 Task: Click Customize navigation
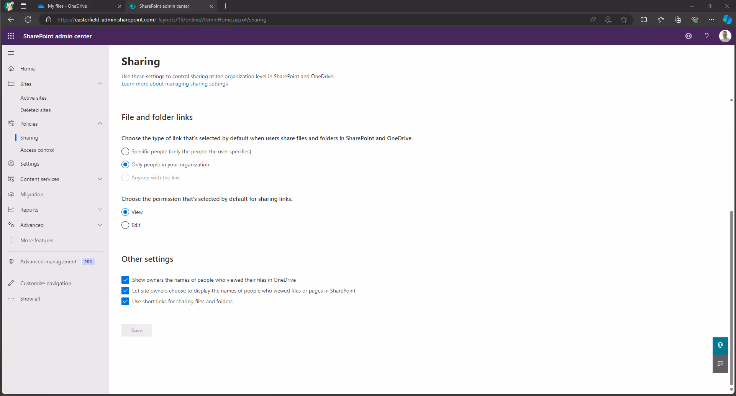[46, 283]
